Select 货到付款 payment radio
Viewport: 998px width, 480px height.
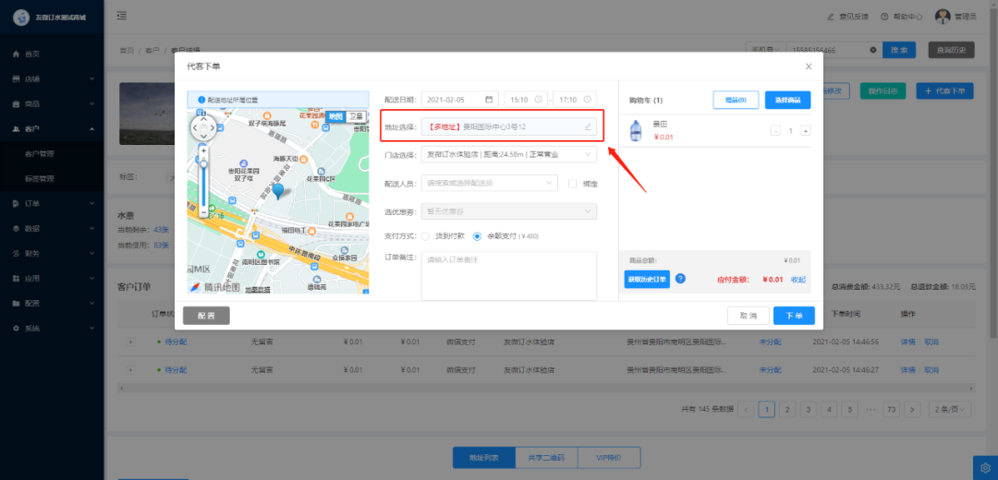point(425,236)
